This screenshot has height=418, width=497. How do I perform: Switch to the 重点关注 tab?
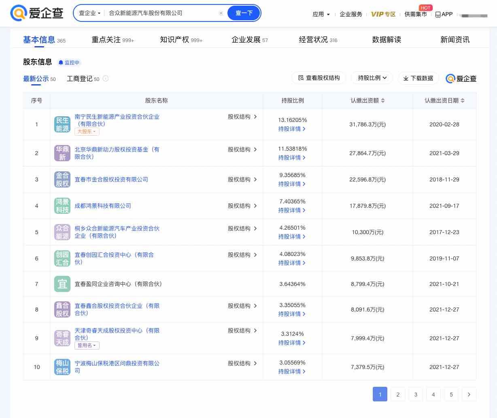[113, 40]
